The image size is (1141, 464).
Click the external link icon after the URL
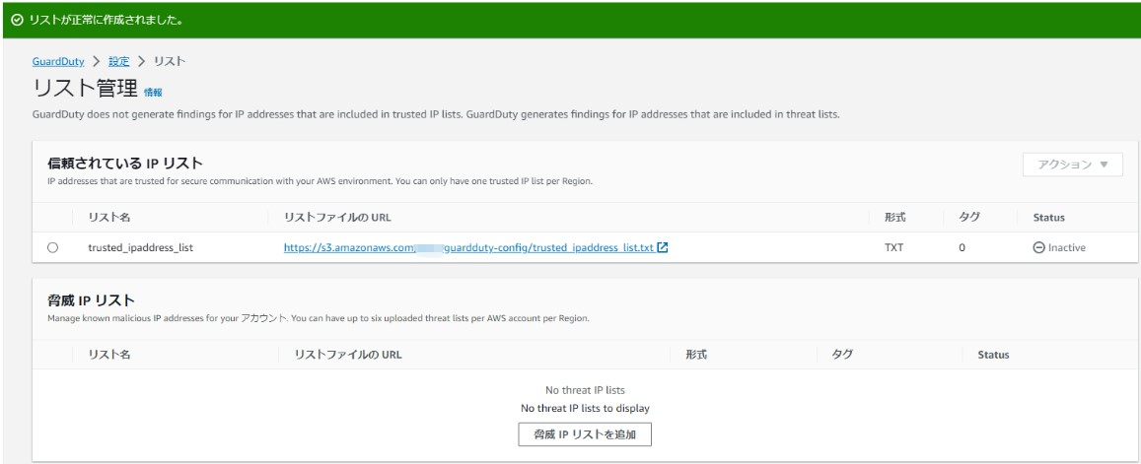click(x=662, y=247)
